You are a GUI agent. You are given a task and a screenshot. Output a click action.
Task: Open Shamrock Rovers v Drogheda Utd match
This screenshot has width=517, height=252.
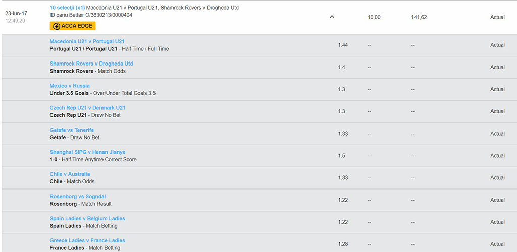point(91,64)
